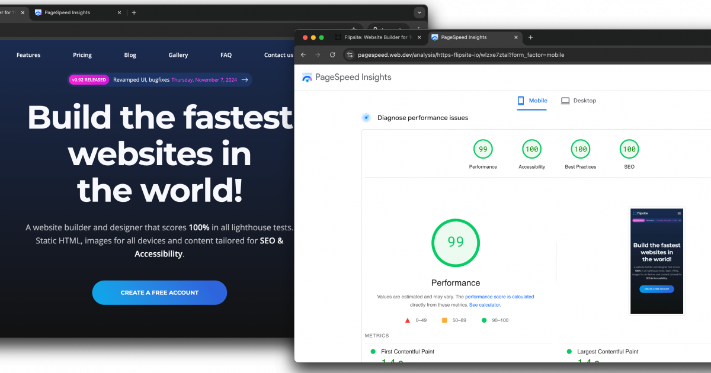Click the forward navigation arrow icon
Viewport: 711px width, 373px height.
point(318,54)
